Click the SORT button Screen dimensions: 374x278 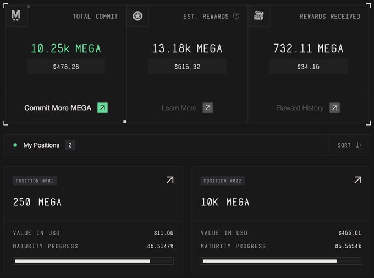pos(350,145)
